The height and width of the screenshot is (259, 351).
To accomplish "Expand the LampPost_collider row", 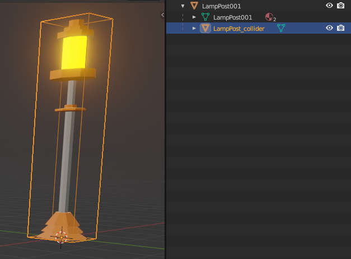I will point(194,28).
